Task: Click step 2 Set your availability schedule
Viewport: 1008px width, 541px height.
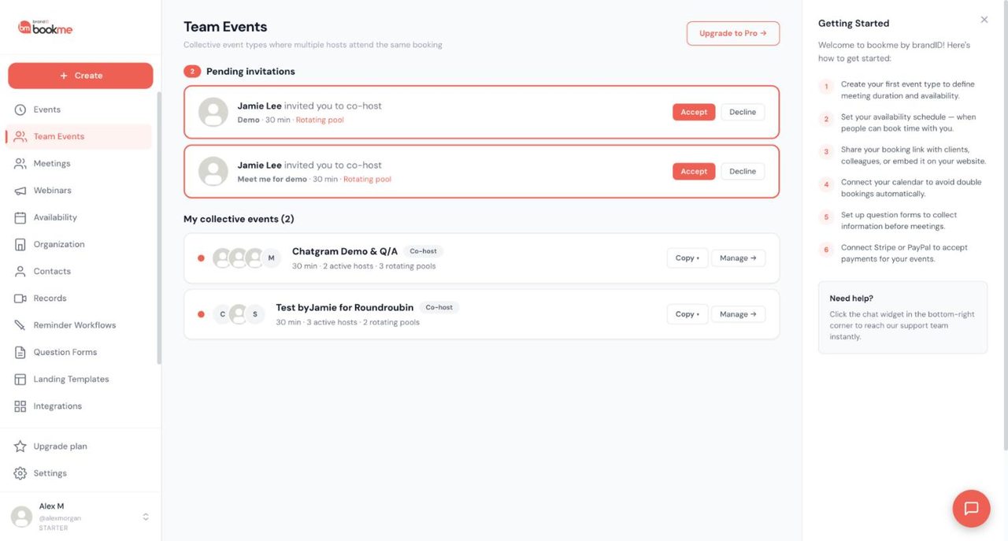Action: point(908,123)
